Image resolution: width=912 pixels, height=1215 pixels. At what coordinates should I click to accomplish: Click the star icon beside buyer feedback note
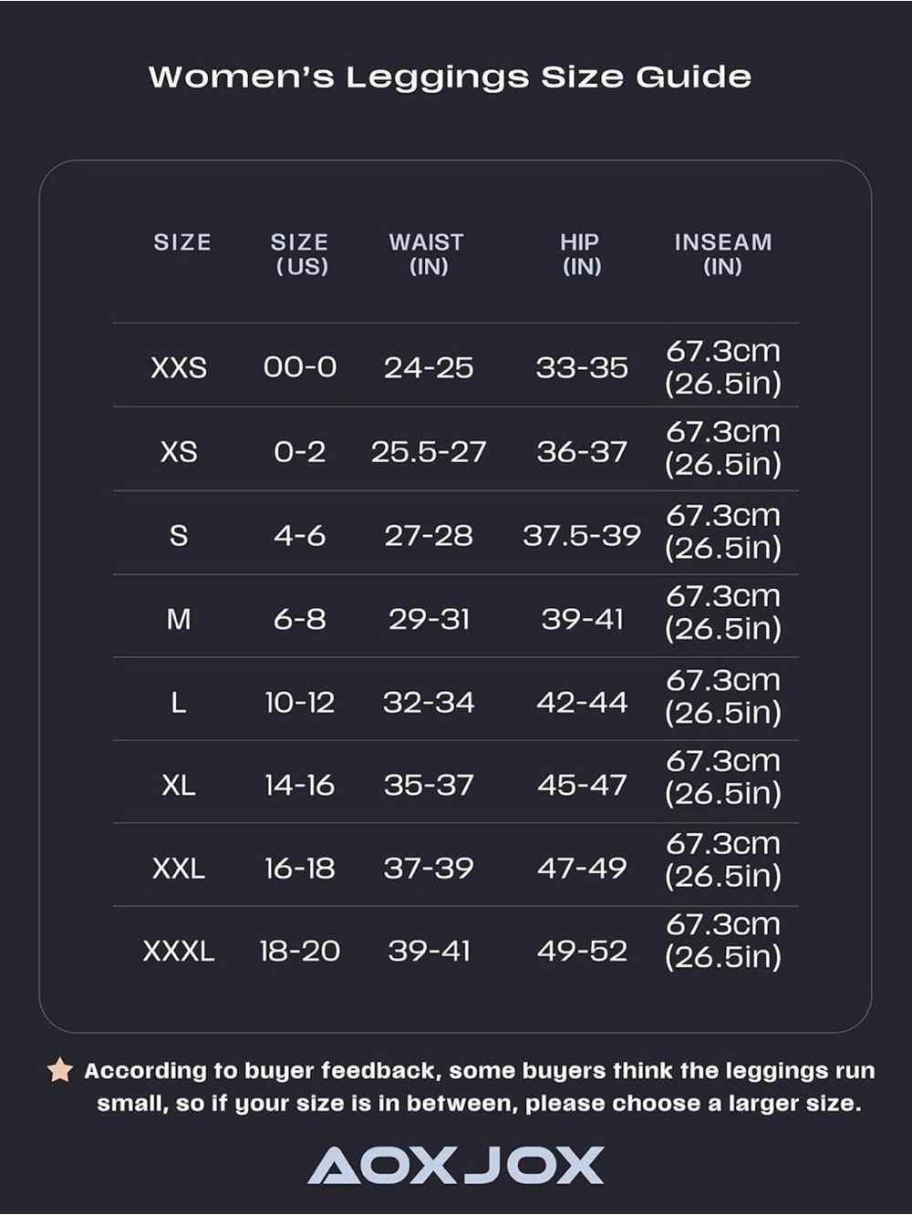[60, 1070]
